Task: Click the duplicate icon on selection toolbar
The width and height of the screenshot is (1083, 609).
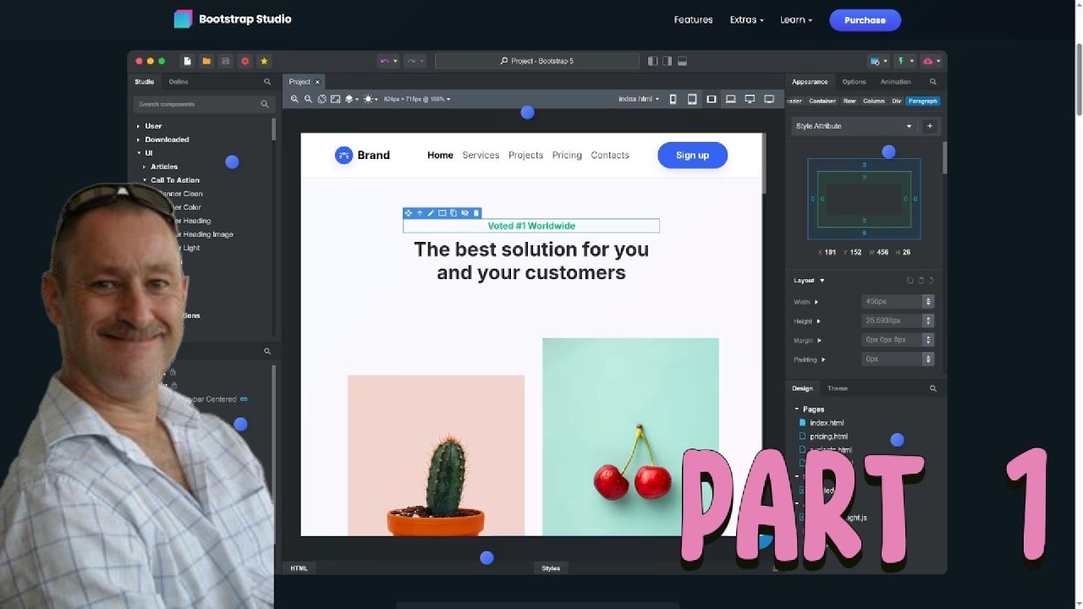Action: tap(454, 213)
